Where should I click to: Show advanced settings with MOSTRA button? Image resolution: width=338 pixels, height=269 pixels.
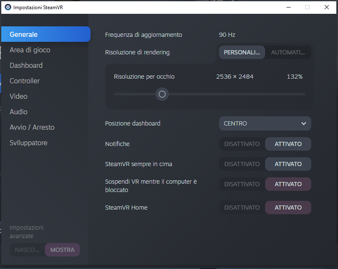(62, 250)
